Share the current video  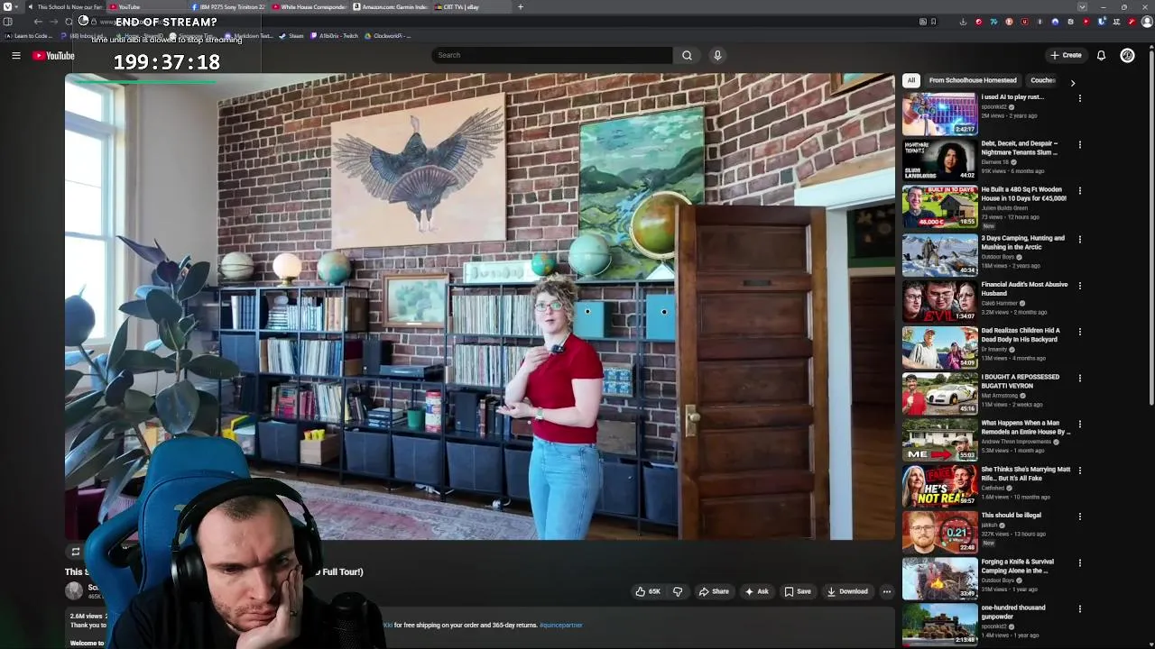pyautogui.click(x=714, y=591)
